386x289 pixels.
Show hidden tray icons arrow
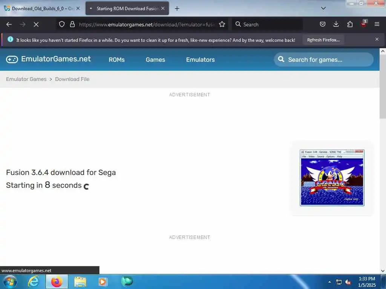coord(329,282)
